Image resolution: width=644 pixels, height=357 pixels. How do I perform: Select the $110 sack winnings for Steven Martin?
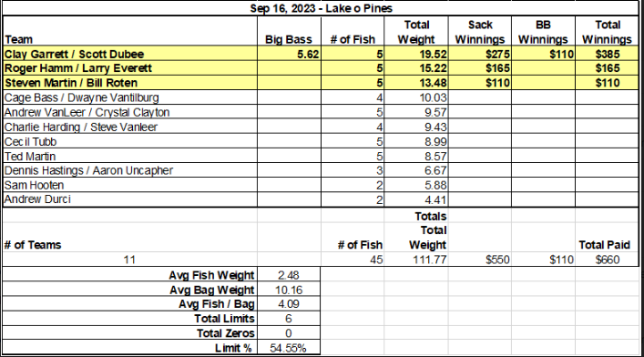tap(480, 83)
